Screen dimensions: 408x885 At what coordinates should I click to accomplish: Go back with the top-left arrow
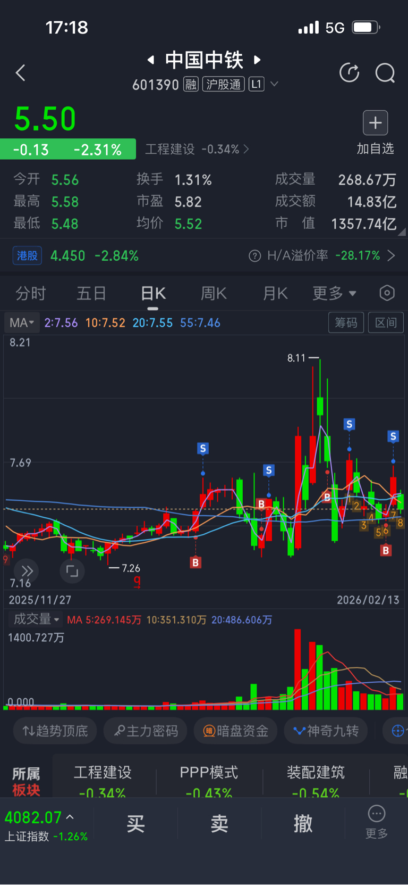point(21,73)
